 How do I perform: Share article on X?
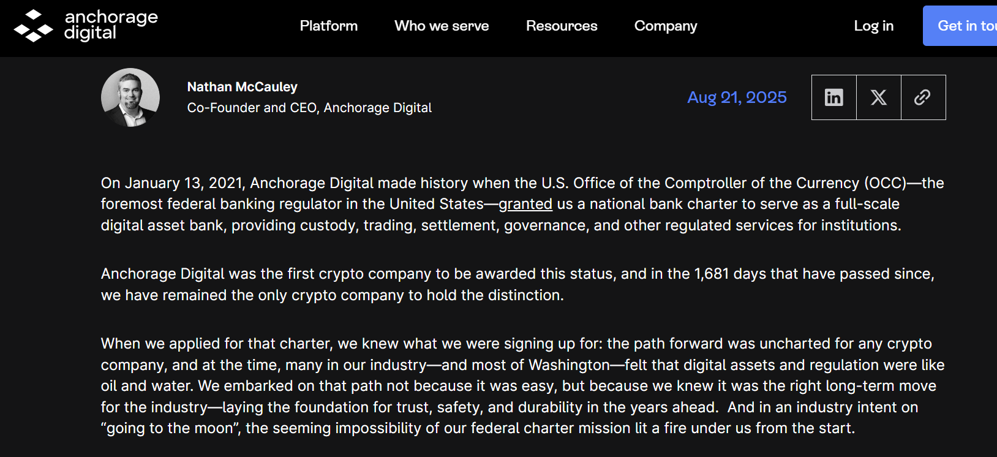click(879, 97)
